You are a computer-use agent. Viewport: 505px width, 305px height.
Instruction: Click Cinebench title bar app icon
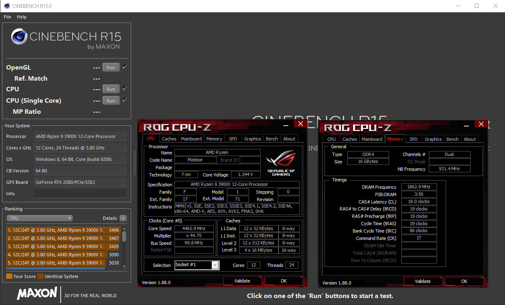coord(7,6)
